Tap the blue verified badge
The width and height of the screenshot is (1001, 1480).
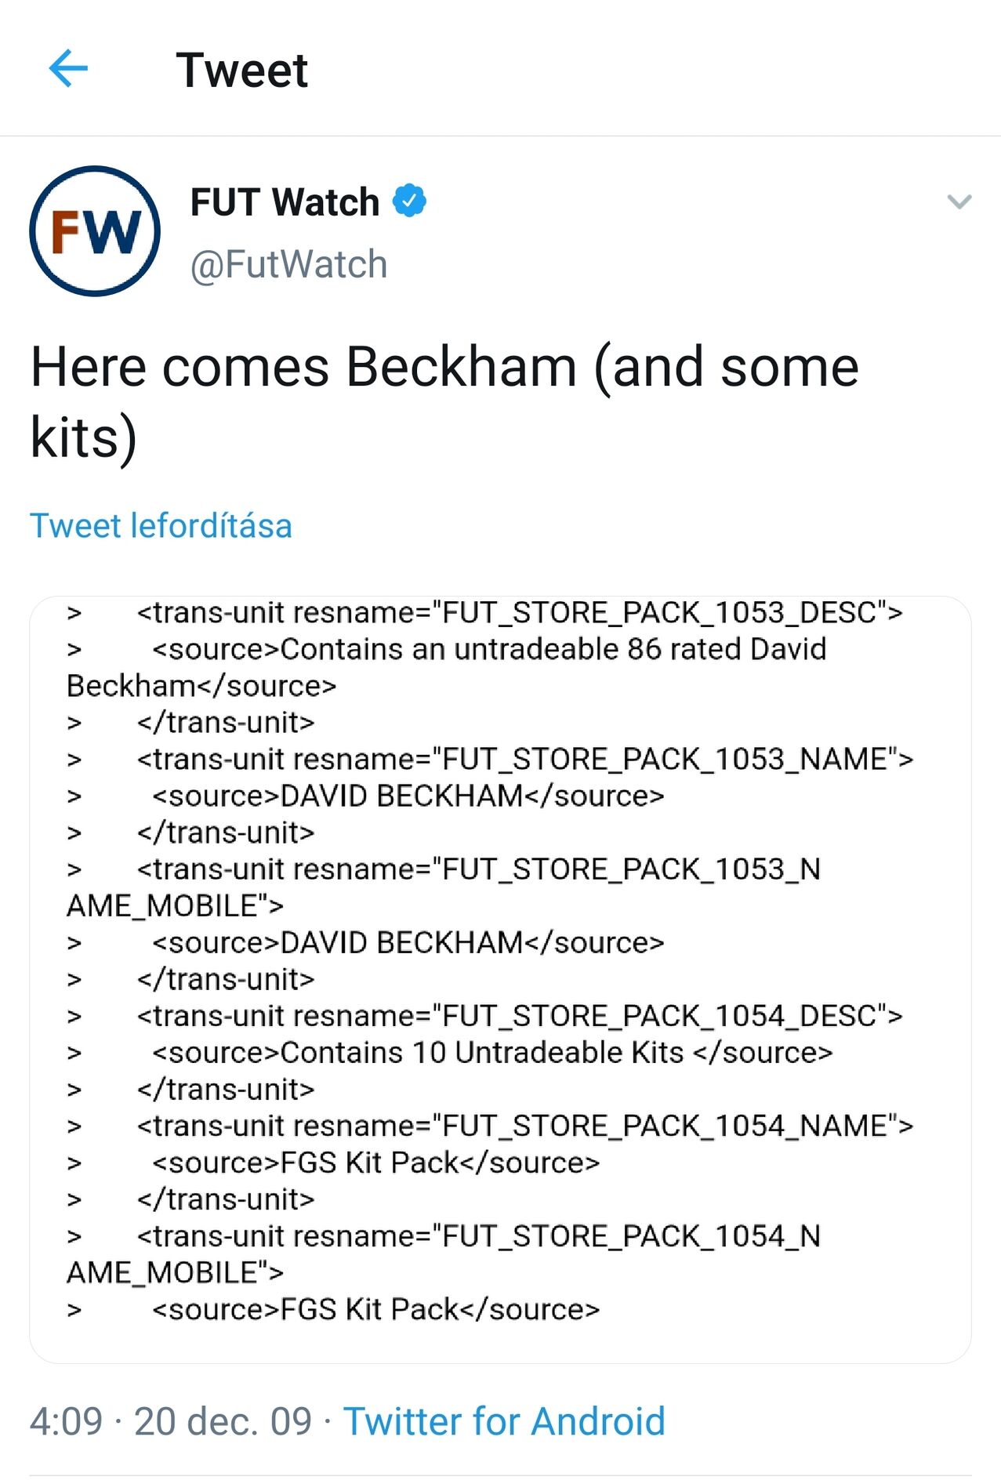tap(409, 201)
